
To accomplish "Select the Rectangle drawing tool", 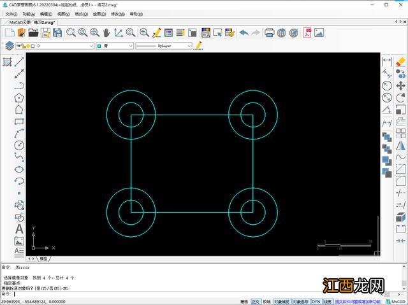I will click(x=19, y=122).
